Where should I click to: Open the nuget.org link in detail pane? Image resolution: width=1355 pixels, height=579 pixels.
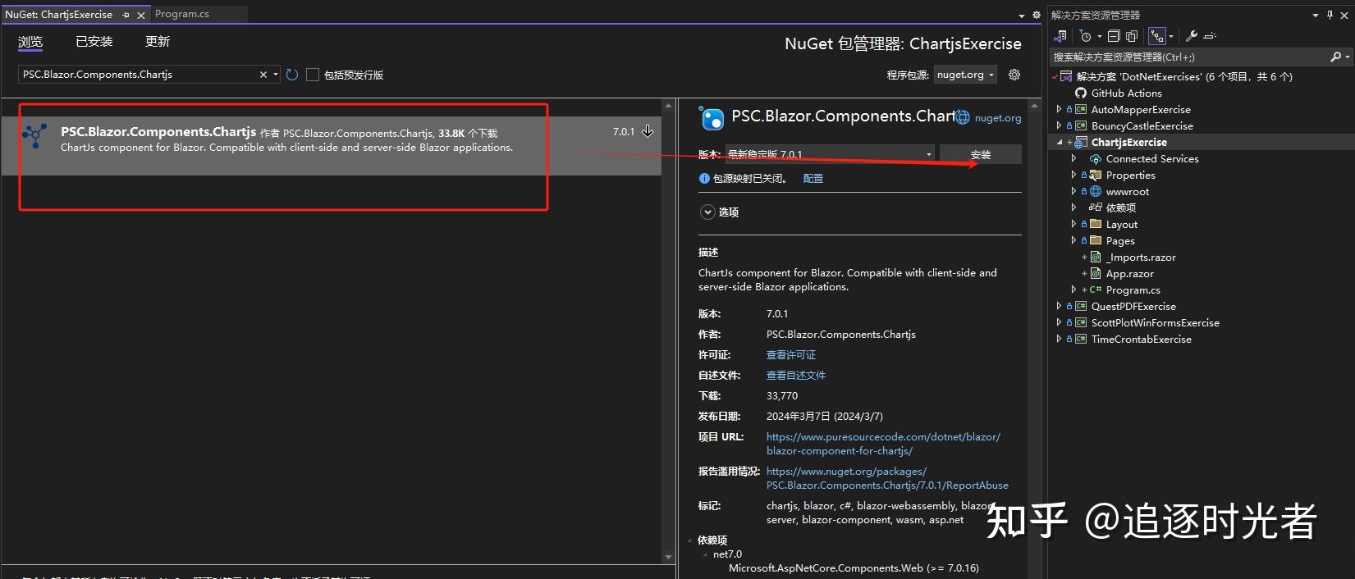coord(998,118)
